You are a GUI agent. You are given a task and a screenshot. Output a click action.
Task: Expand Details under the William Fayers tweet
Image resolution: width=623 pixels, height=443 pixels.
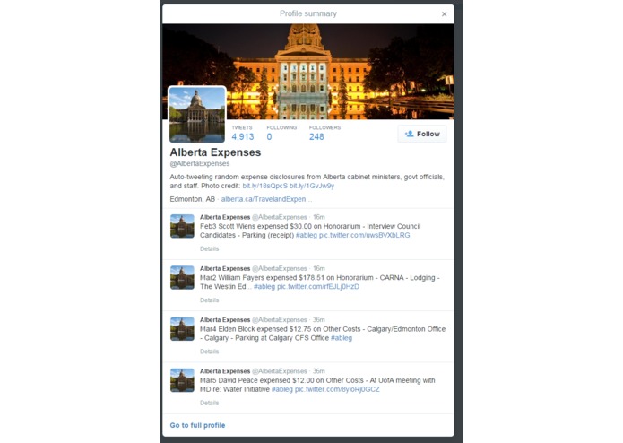[x=210, y=300]
